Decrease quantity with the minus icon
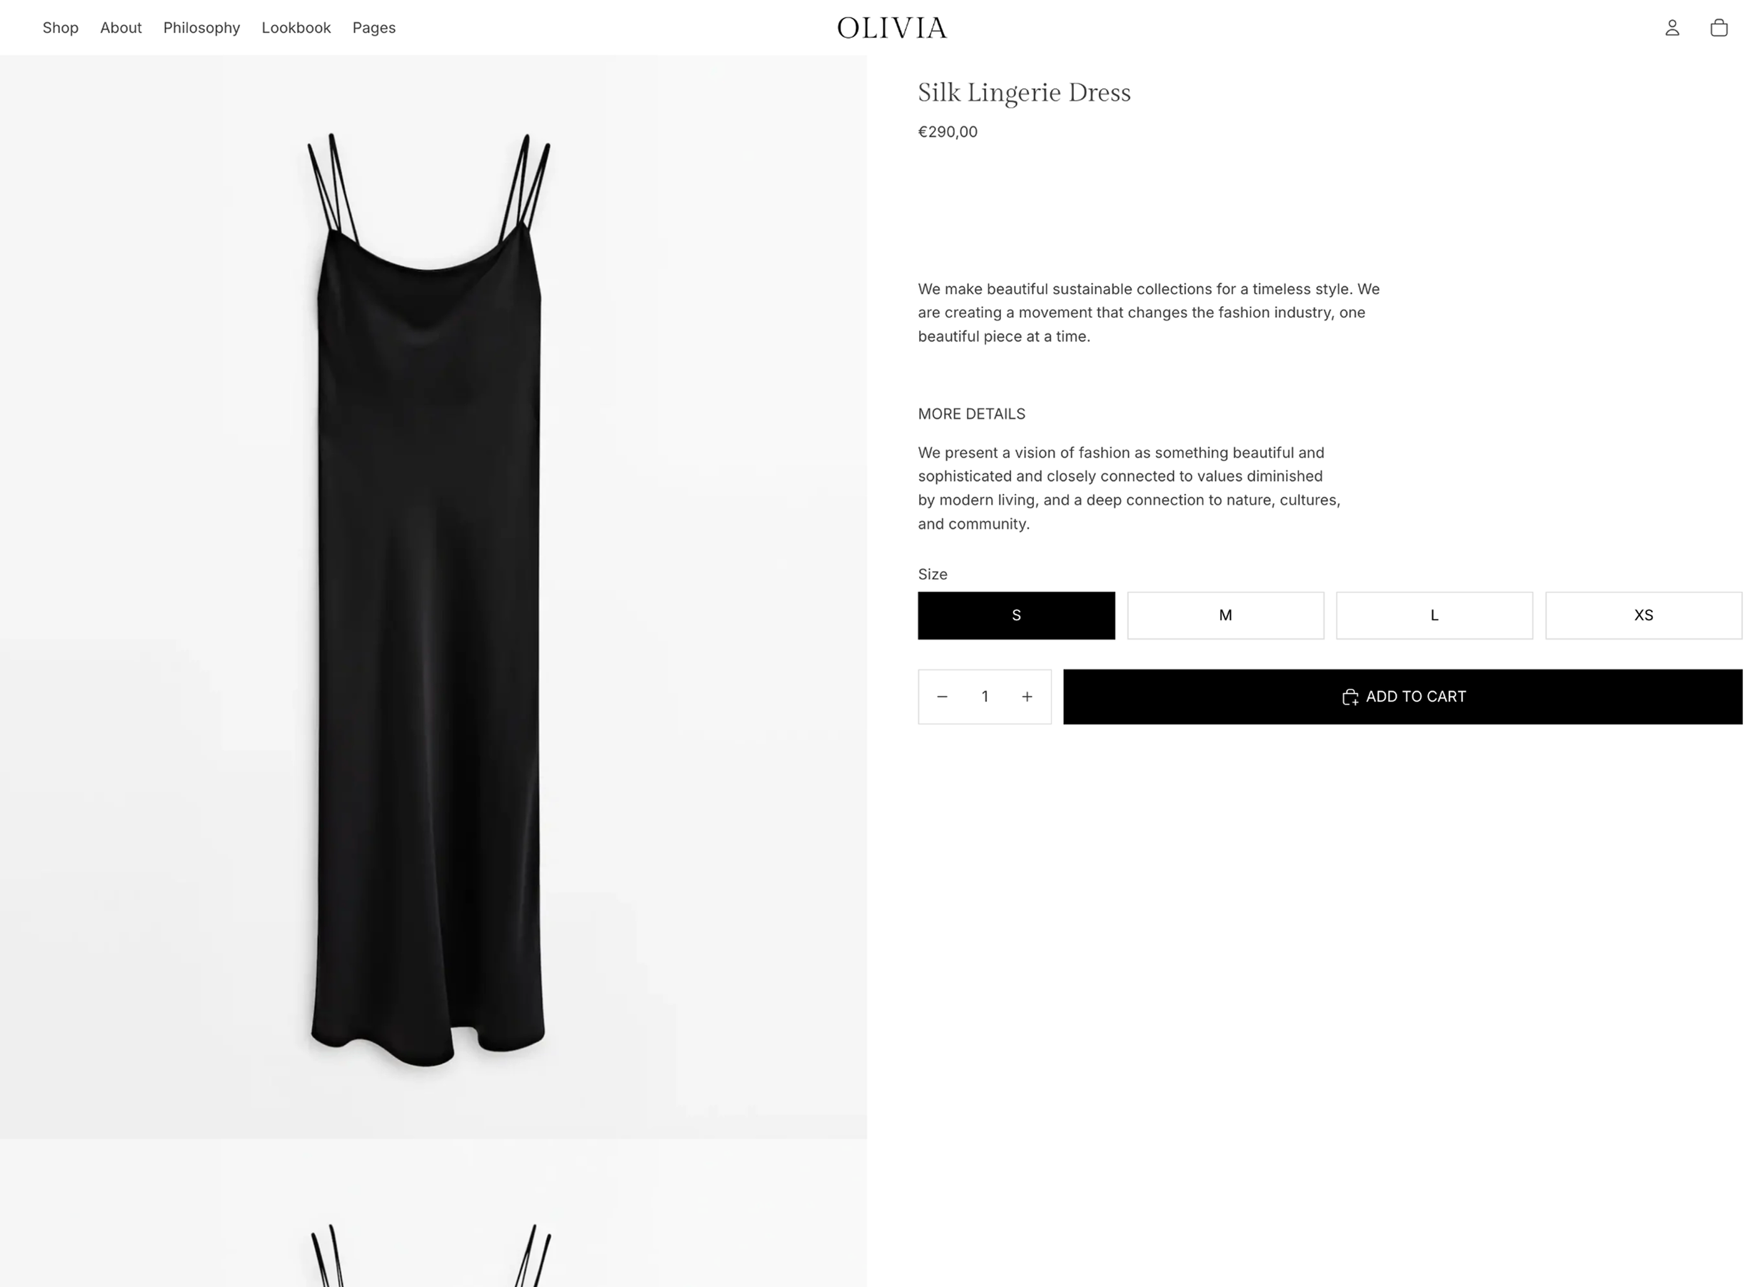The width and height of the screenshot is (1763, 1287). [x=942, y=697]
